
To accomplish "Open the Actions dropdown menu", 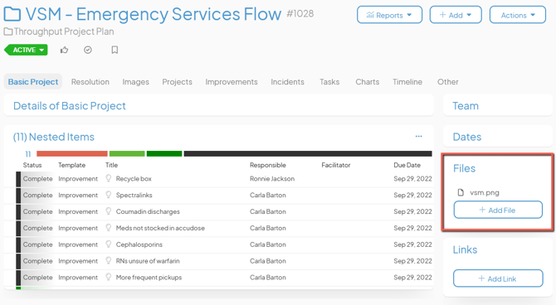I will (x=518, y=15).
